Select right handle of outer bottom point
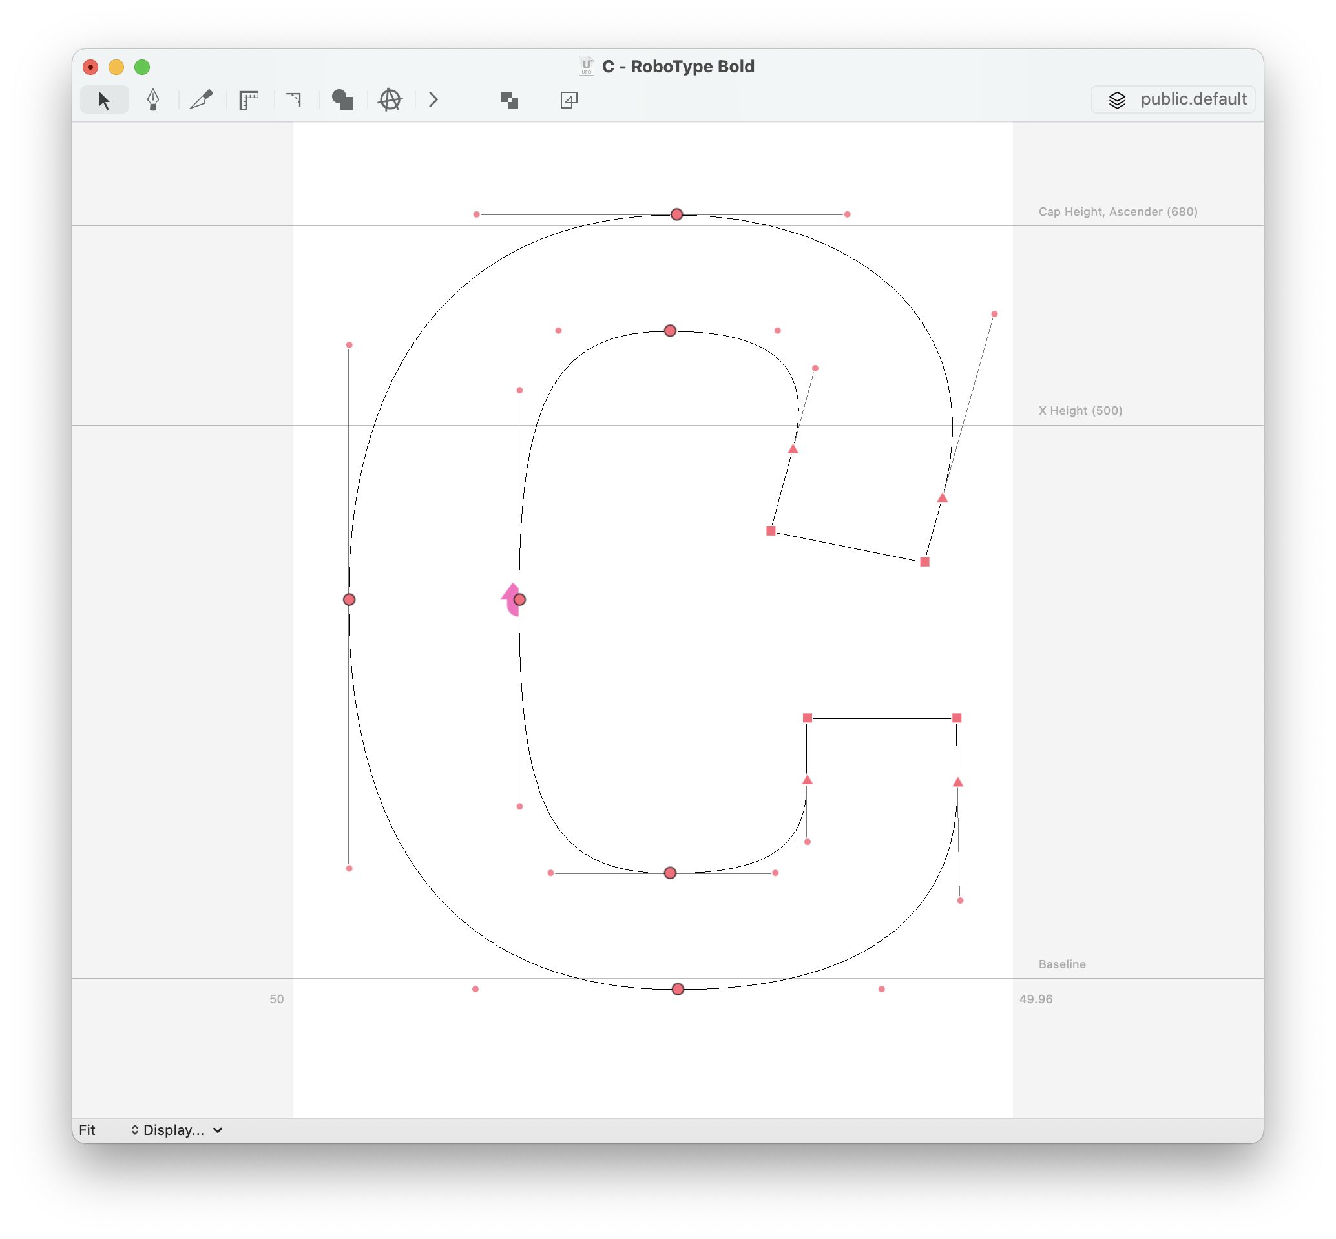Viewport: 1336px width, 1239px height. (881, 989)
